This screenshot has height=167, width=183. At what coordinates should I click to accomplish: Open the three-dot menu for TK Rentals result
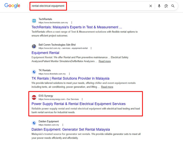point(69,74)
